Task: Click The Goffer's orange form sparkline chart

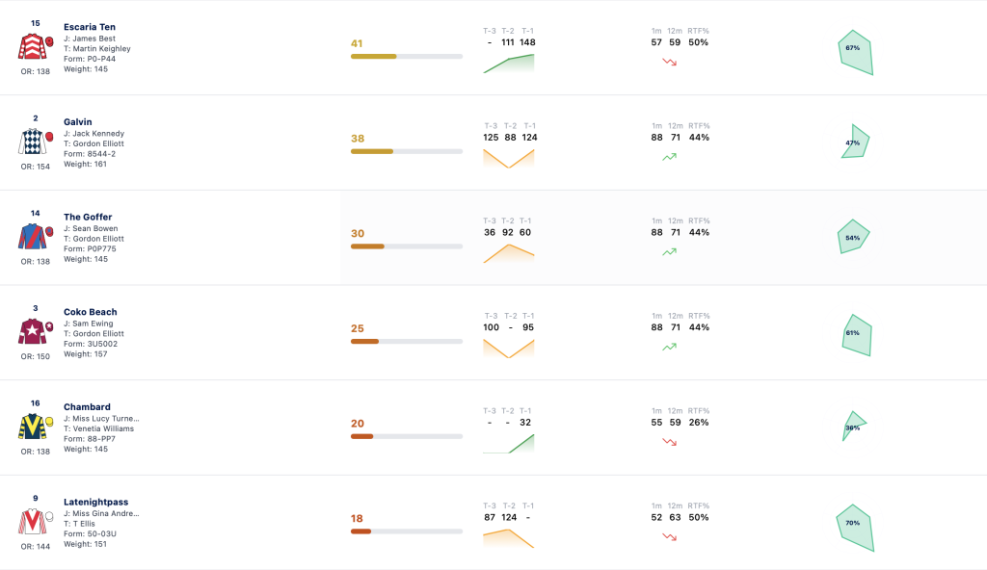Action: 509,253
